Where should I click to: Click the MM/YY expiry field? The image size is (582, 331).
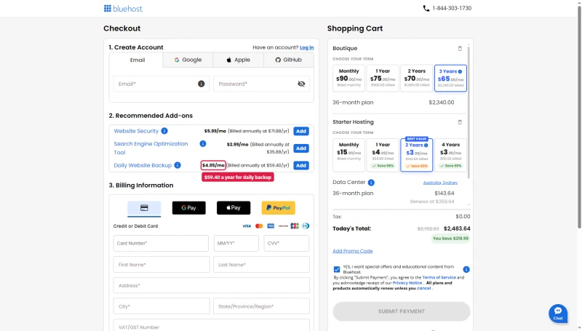point(236,244)
